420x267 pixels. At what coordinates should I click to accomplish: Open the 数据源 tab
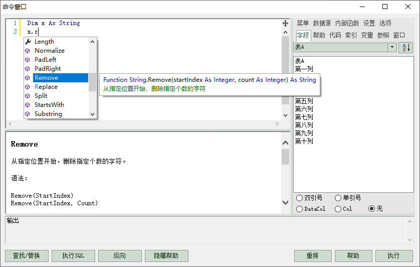(x=322, y=24)
